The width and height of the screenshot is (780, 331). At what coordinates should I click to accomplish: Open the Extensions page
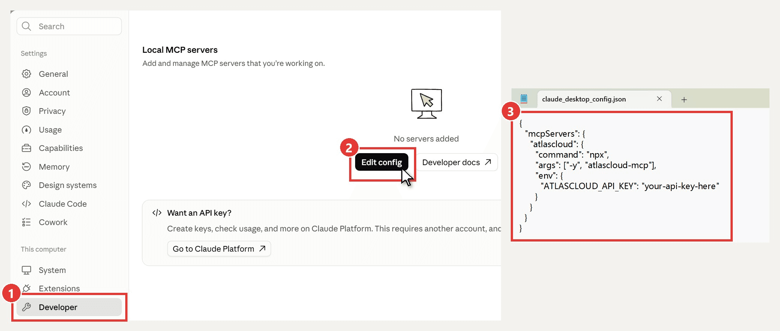pyautogui.click(x=69, y=288)
